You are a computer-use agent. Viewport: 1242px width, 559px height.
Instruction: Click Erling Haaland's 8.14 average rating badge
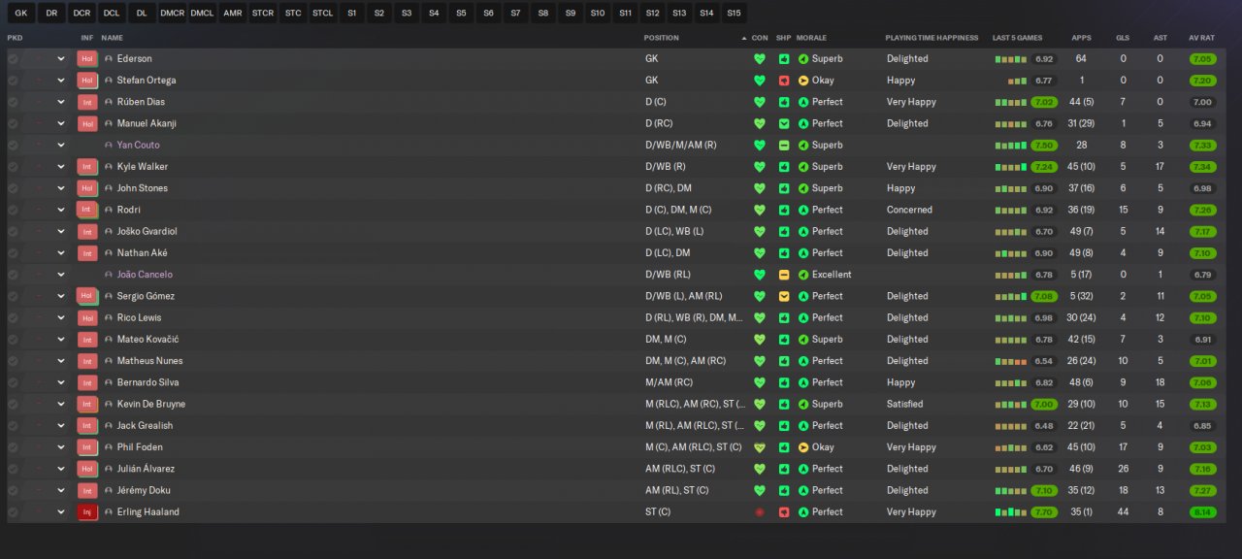[1202, 512]
